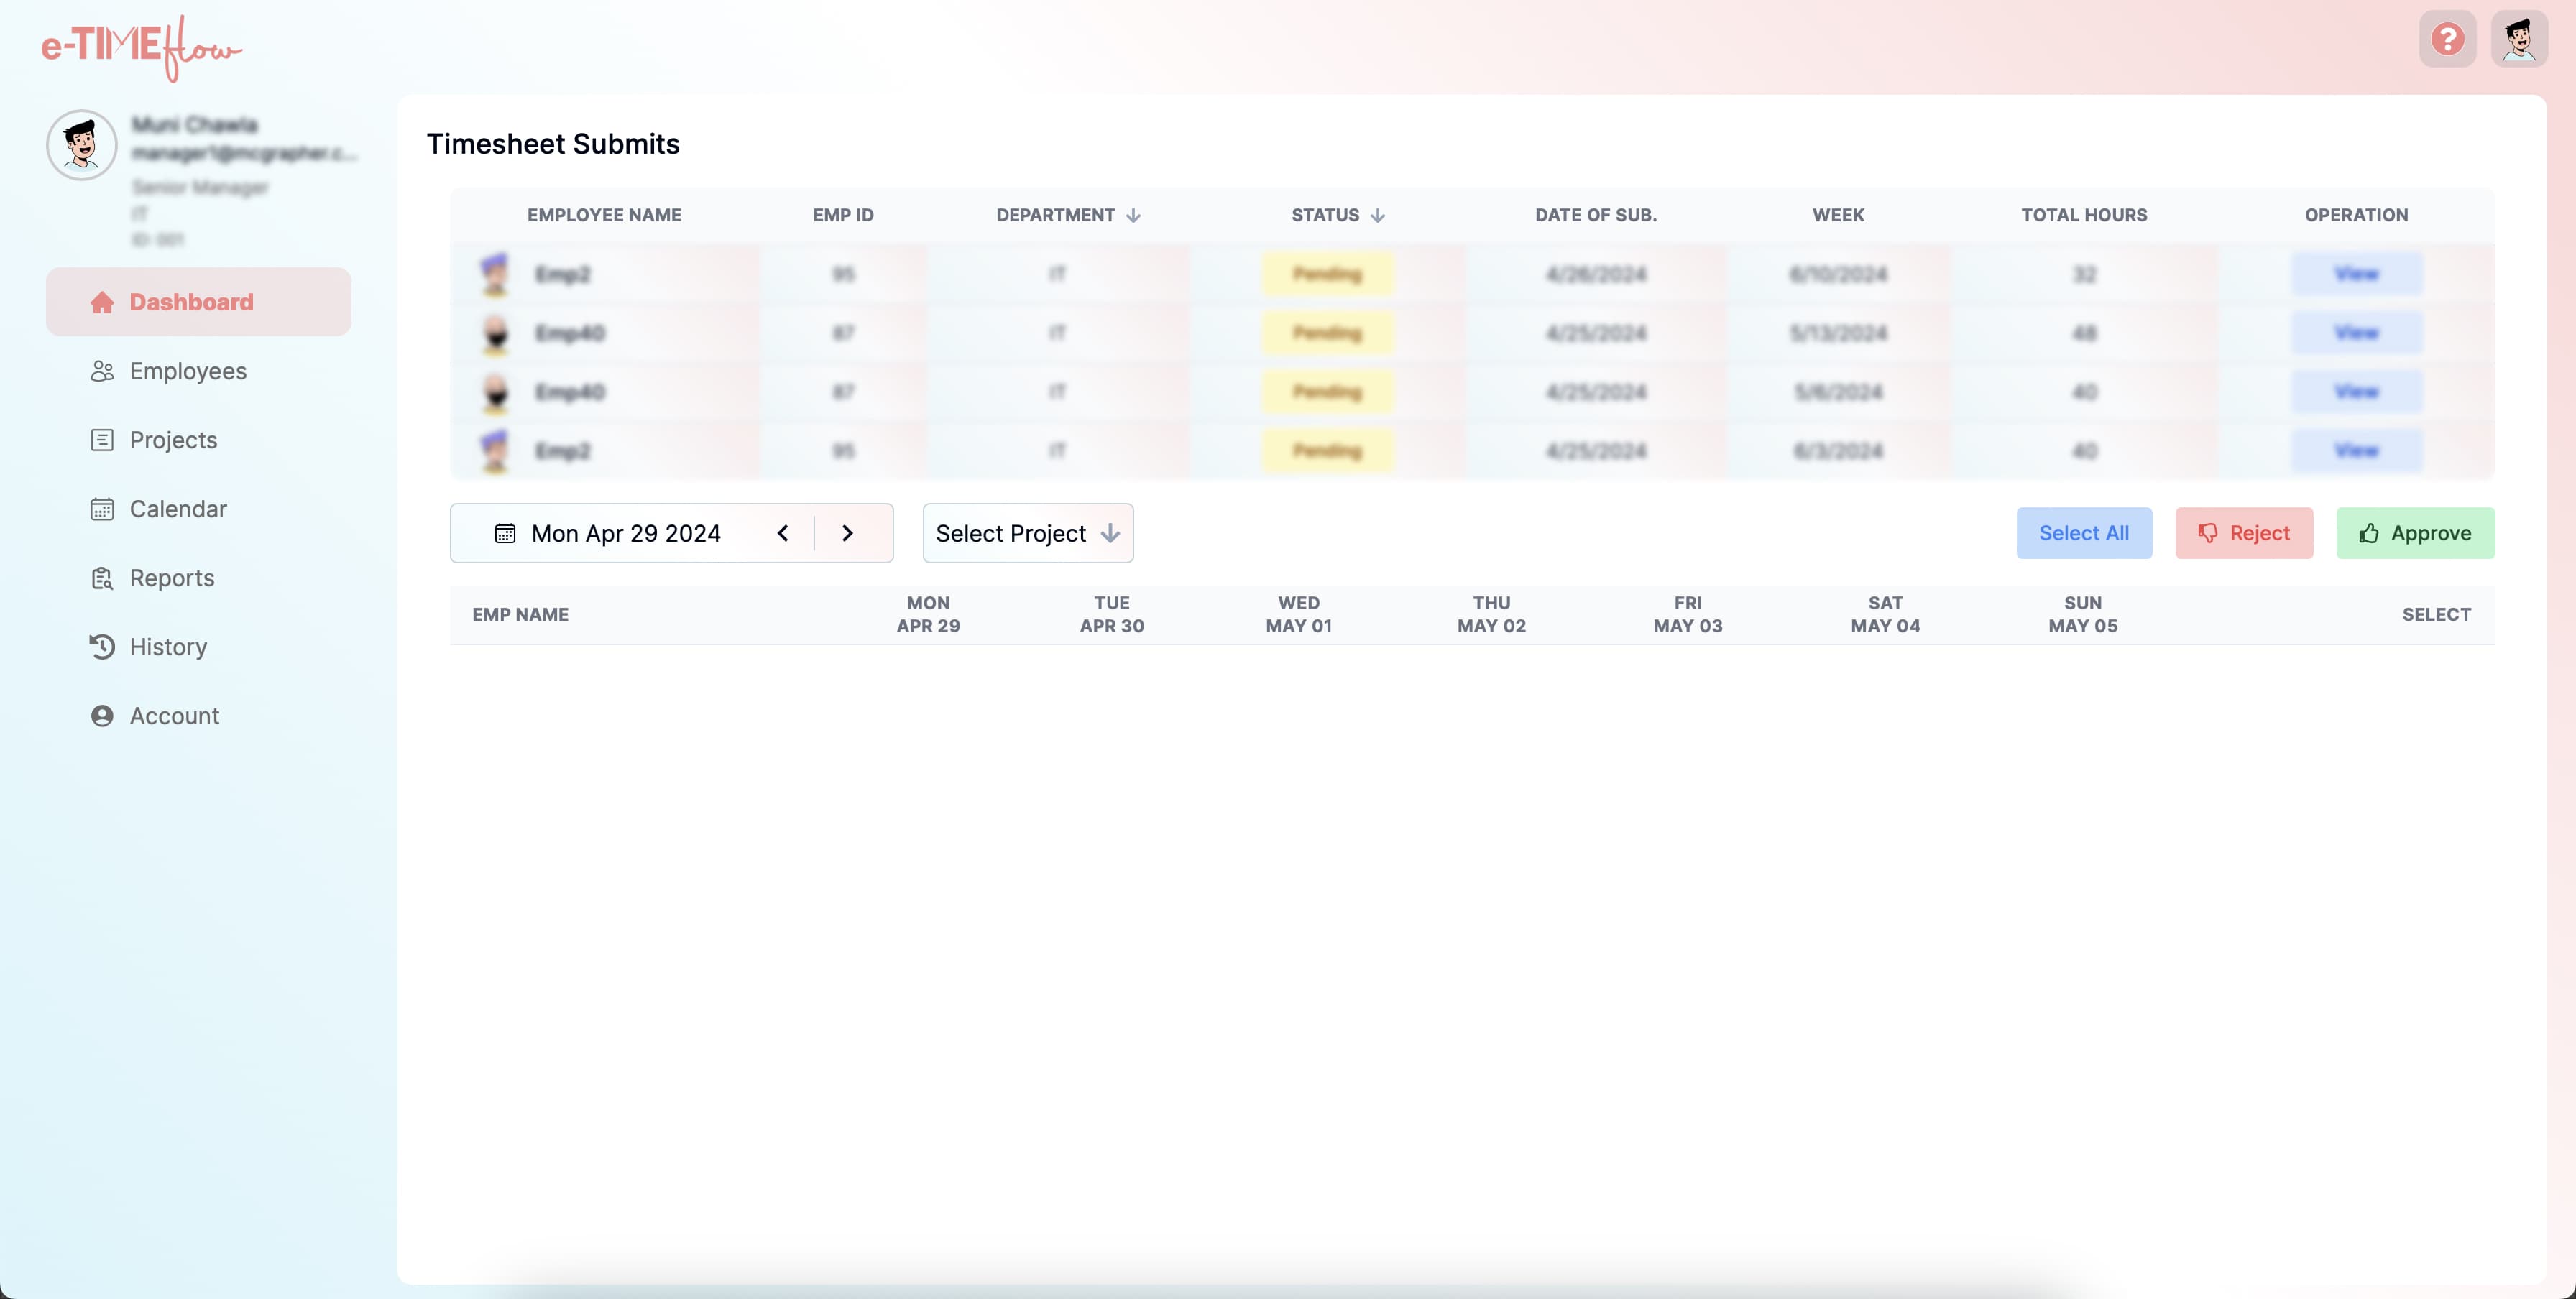Go to previous week arrow
This screenshot has height=1299, width=2576.
click(x=782, y=532)
